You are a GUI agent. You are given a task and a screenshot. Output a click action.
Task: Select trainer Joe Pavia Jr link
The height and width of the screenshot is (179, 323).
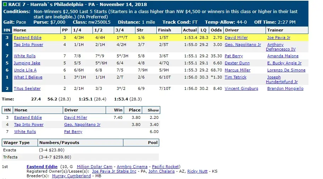click(x=279, y=37)
